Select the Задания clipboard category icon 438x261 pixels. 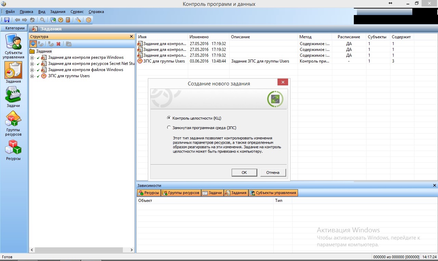13,70
